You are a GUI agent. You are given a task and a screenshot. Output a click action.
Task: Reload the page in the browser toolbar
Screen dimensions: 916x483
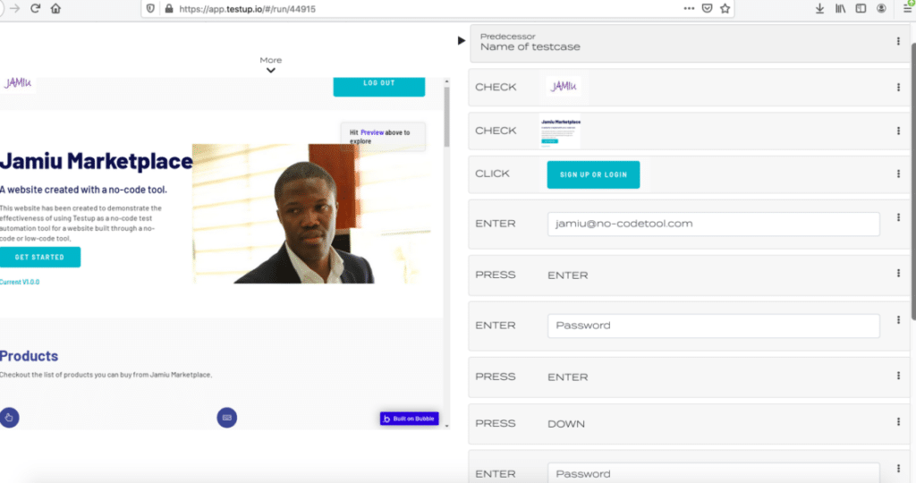(35, 8)
